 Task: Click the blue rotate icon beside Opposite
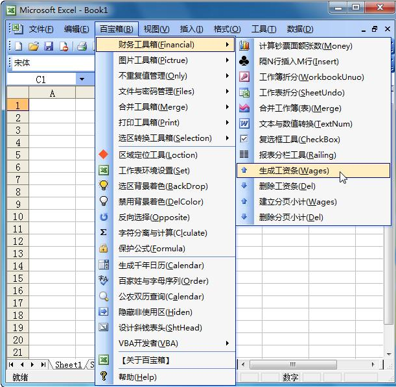coord(104,217)
